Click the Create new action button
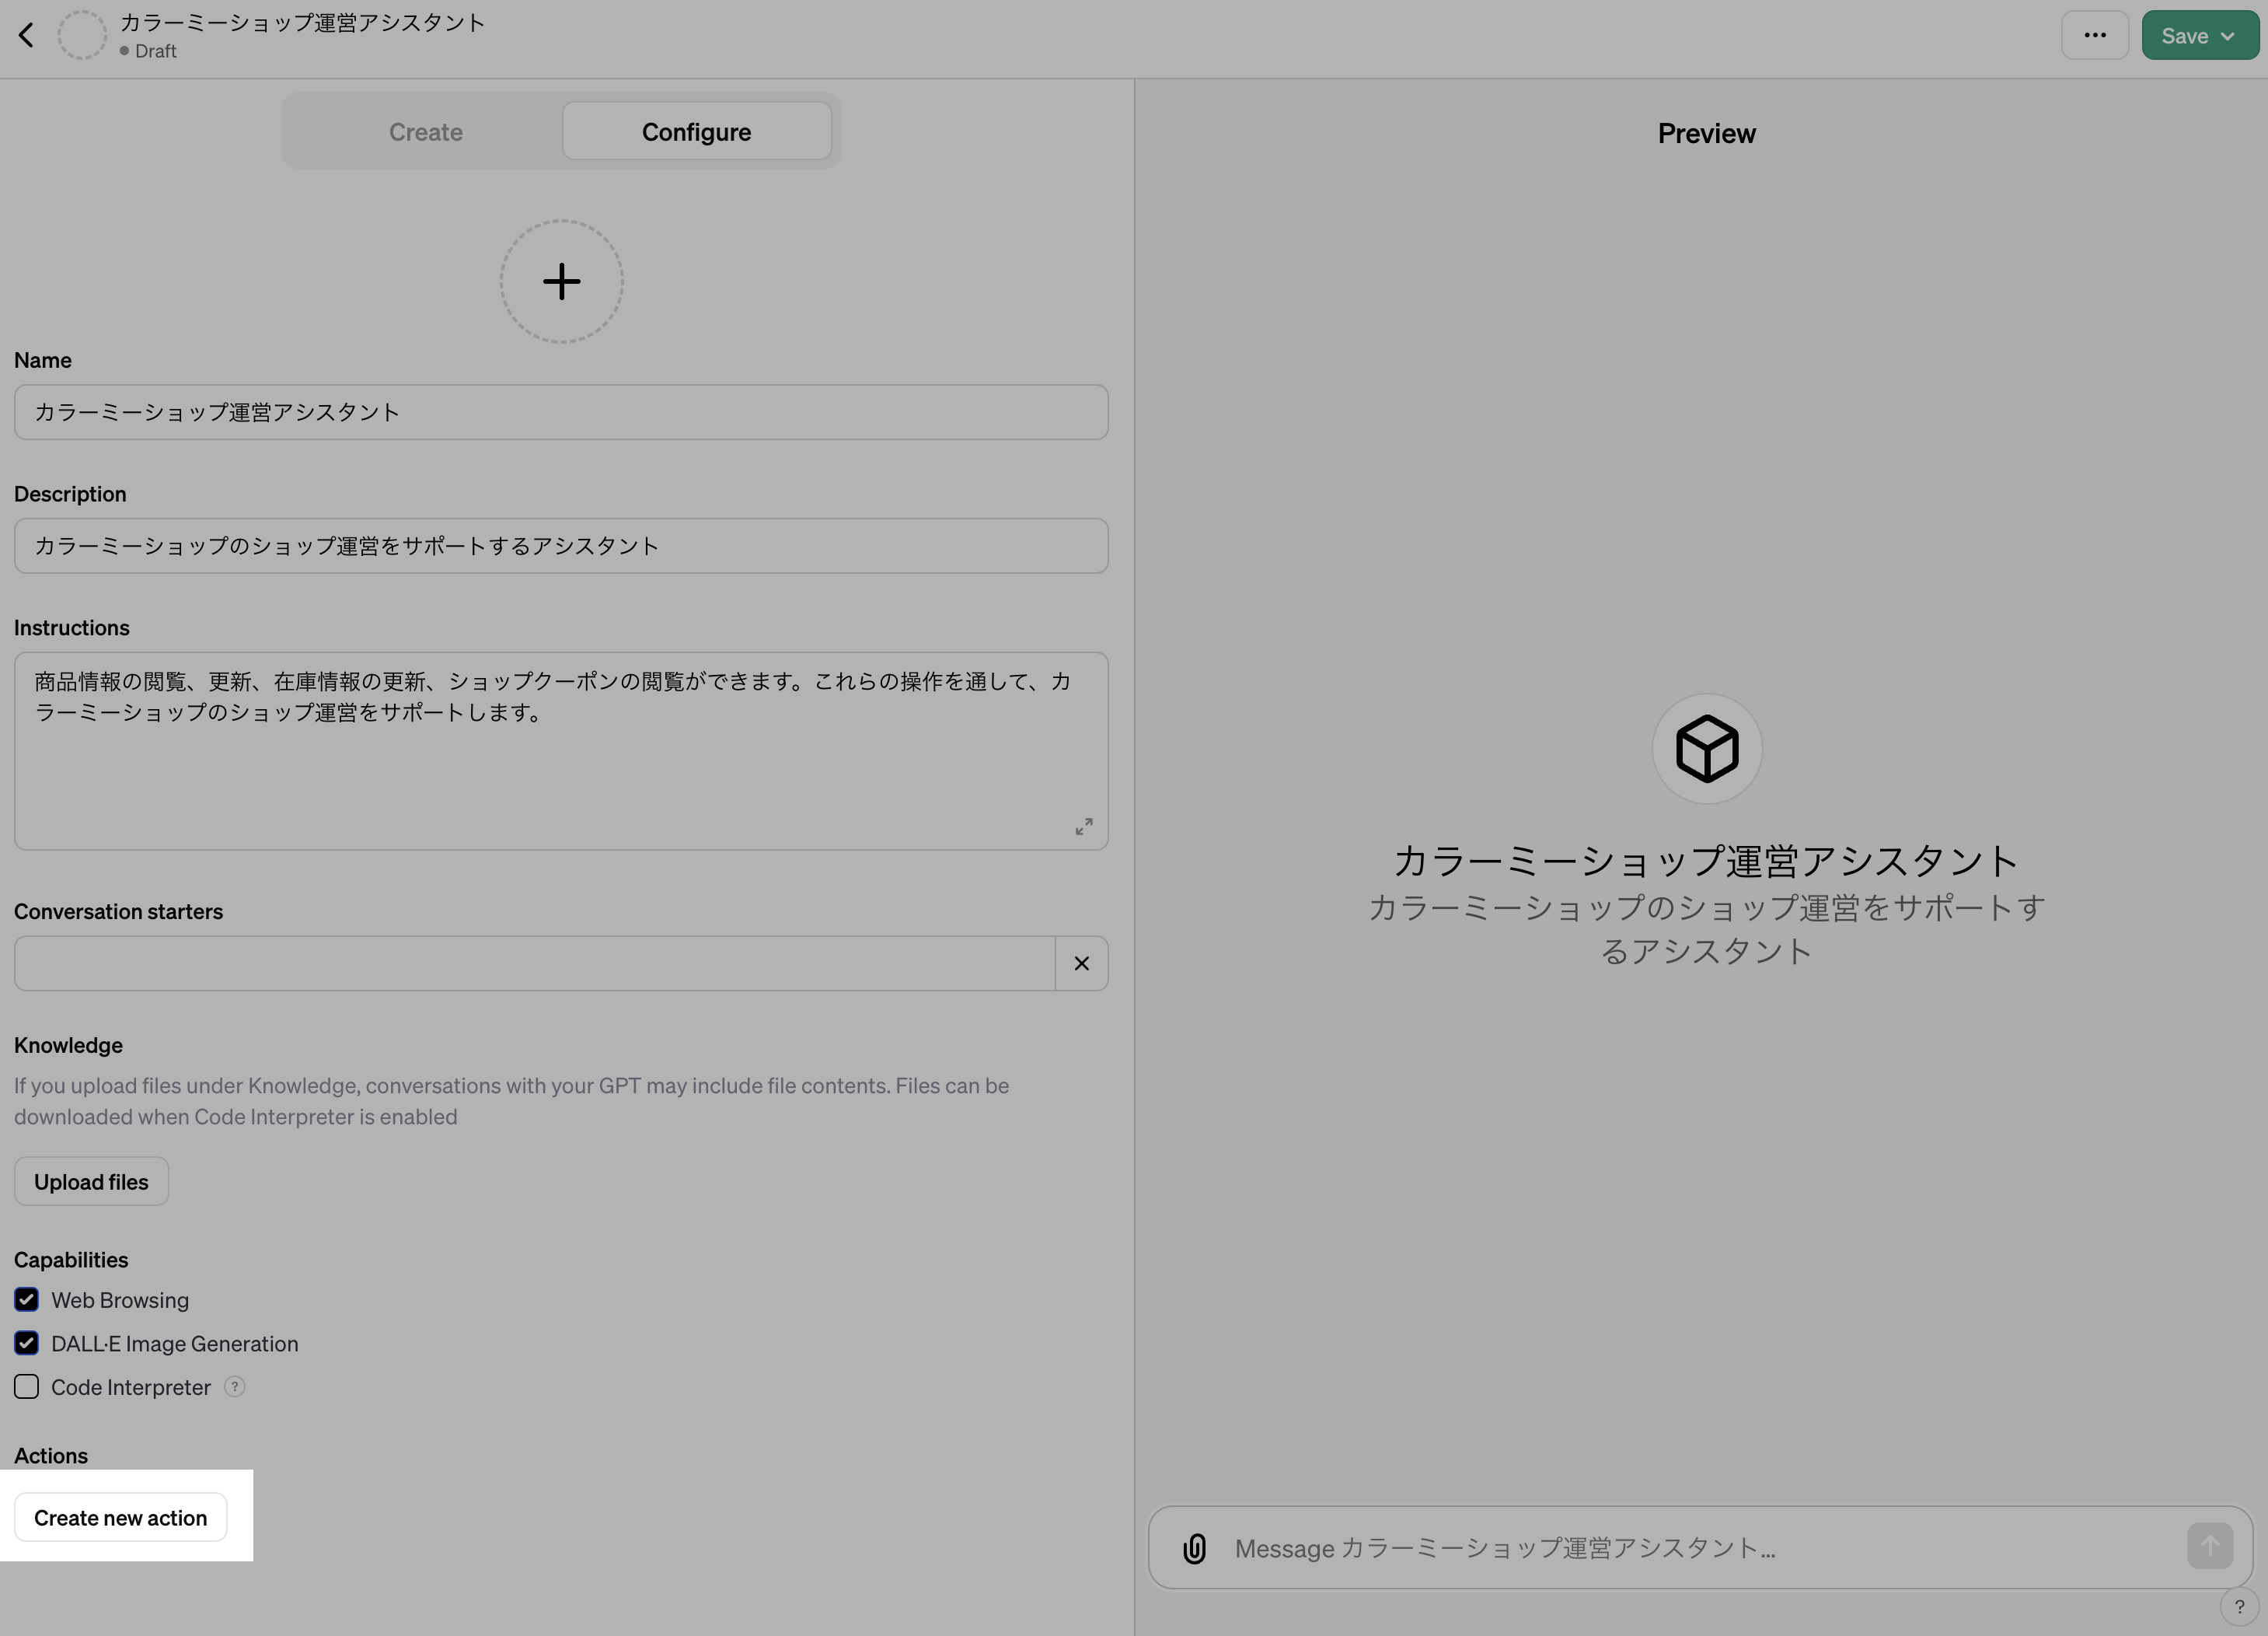The image size is (2268, 1636). (x=121, y=1517)
